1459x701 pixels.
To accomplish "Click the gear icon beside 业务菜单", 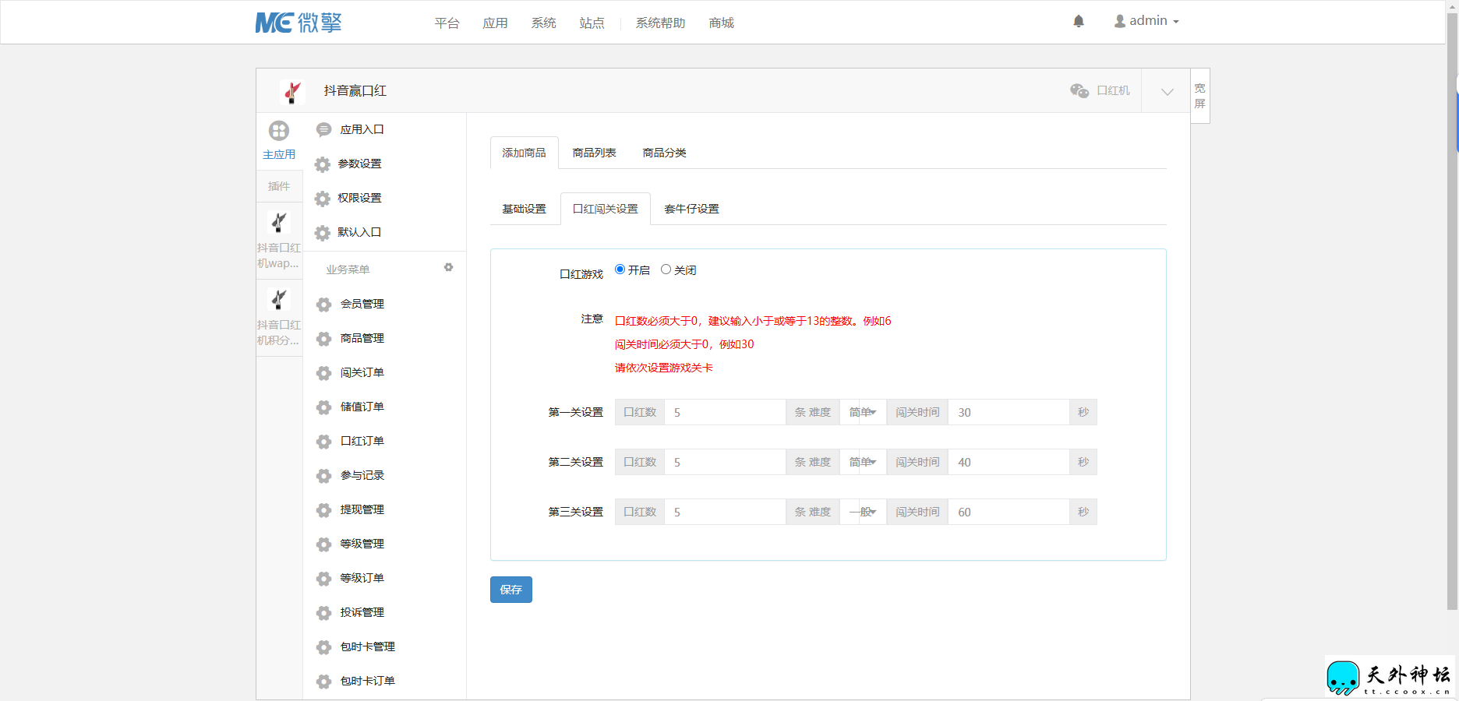I will [448, 267].
